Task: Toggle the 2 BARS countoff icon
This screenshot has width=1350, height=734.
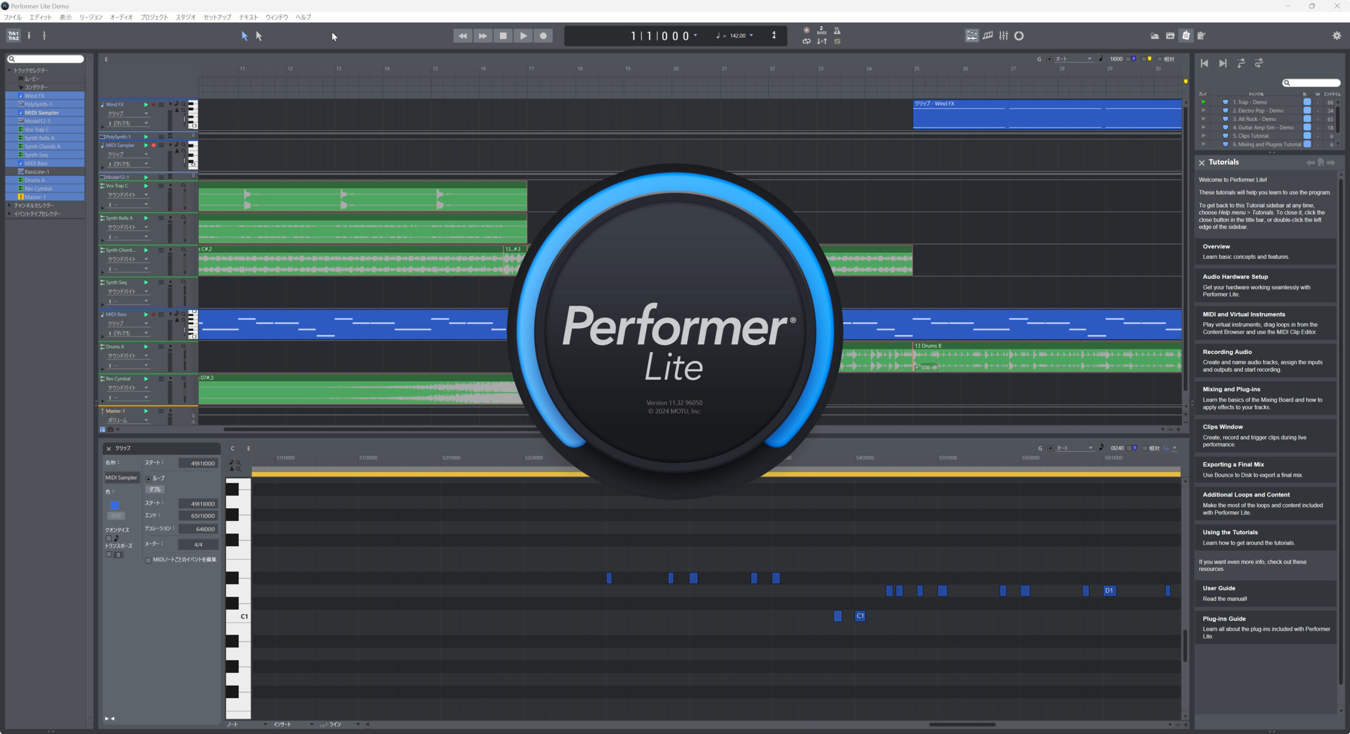Action: pos(822,31)
